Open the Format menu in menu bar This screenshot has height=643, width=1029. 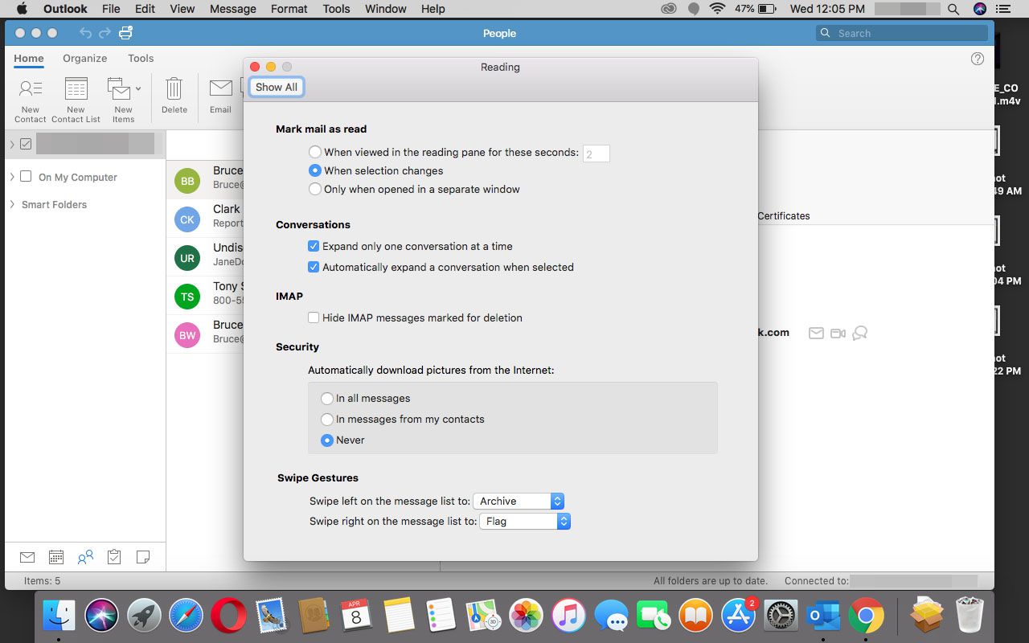289,9
